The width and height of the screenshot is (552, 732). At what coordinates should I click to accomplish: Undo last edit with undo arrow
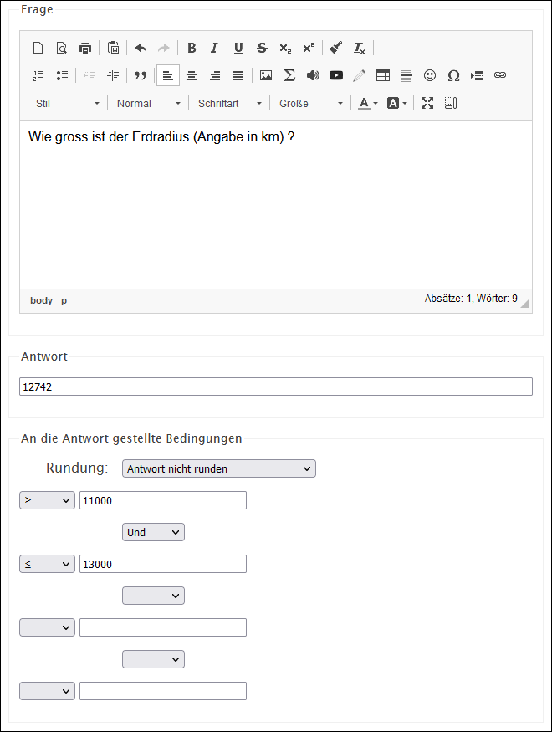(x=141, y=48)
